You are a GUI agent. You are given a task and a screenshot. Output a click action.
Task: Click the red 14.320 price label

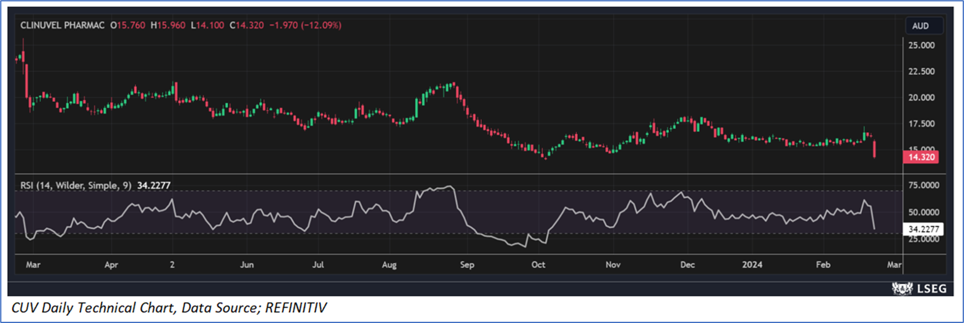pos(921,157)
